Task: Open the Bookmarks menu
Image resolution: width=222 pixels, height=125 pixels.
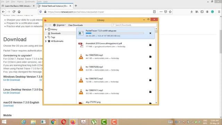Action: tap(30, 1)
